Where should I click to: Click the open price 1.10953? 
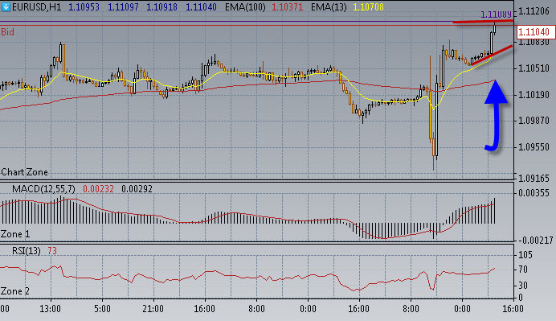coord(84,7)
